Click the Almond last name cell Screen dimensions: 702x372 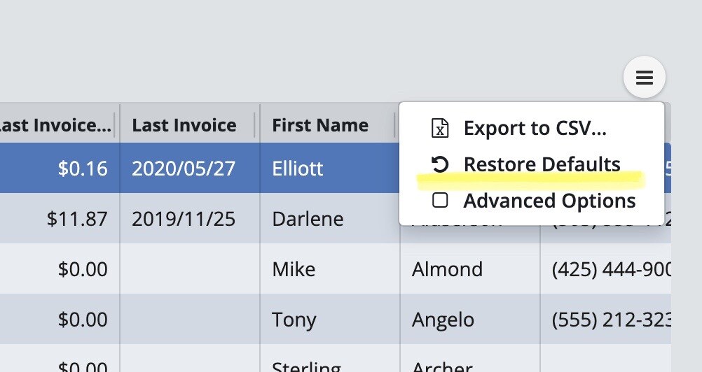coord(447,269)
